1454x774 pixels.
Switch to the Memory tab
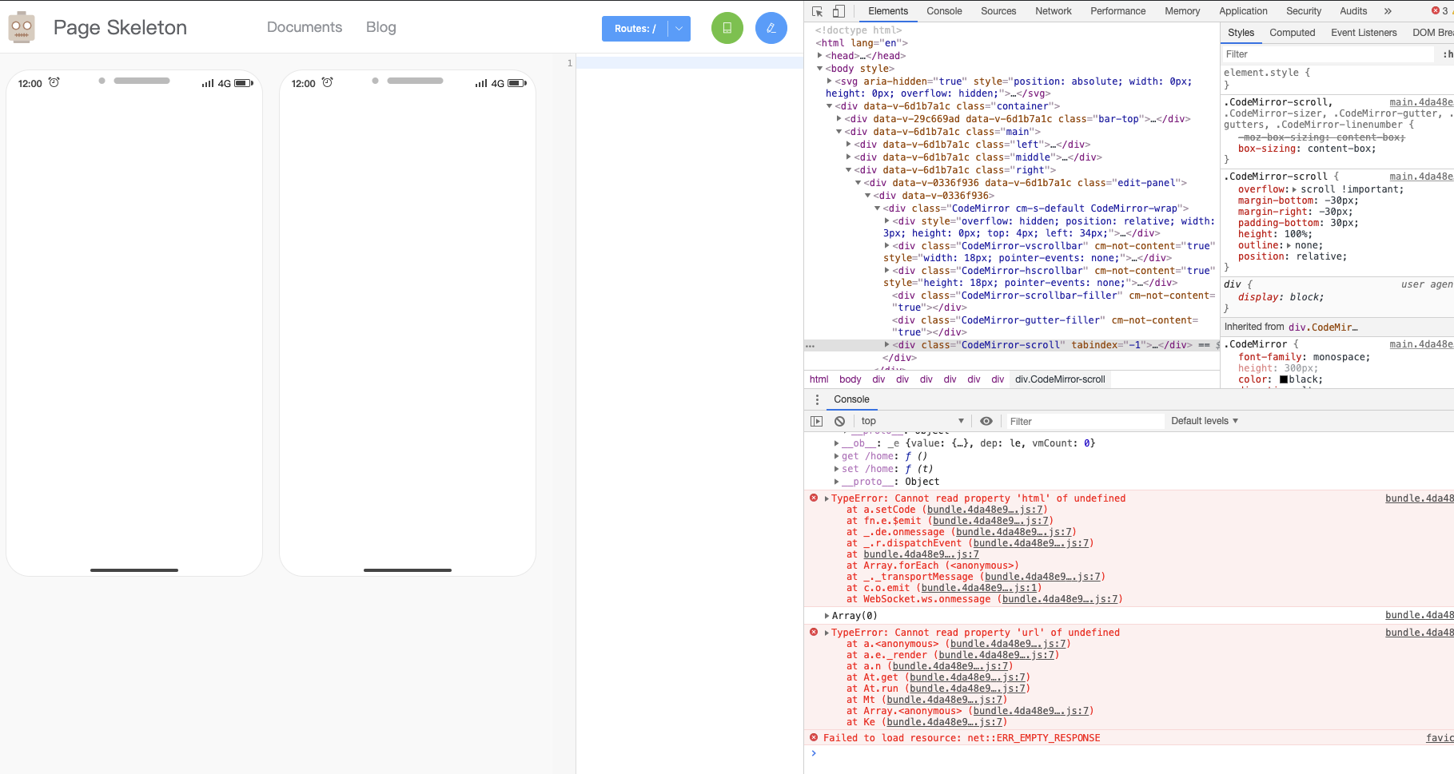coord(1182,11)
